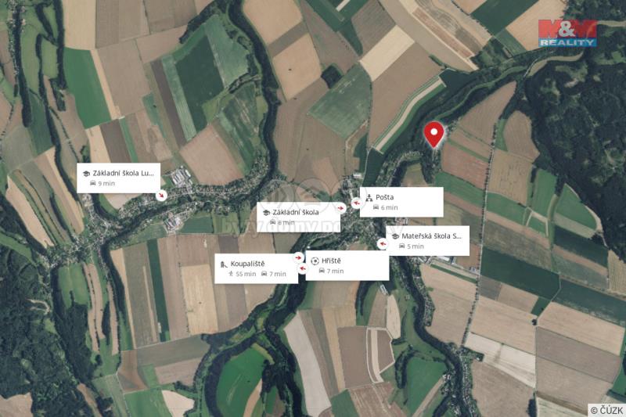Viewport: 626px width, 417px height.
Task: Click arrow marker right of Základní škola 6 min
Action: click(x=341, y=208)
